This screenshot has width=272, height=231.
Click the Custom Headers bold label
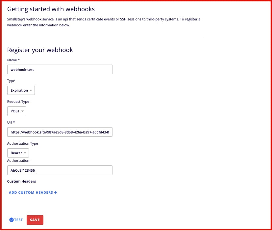pos(21,181)
